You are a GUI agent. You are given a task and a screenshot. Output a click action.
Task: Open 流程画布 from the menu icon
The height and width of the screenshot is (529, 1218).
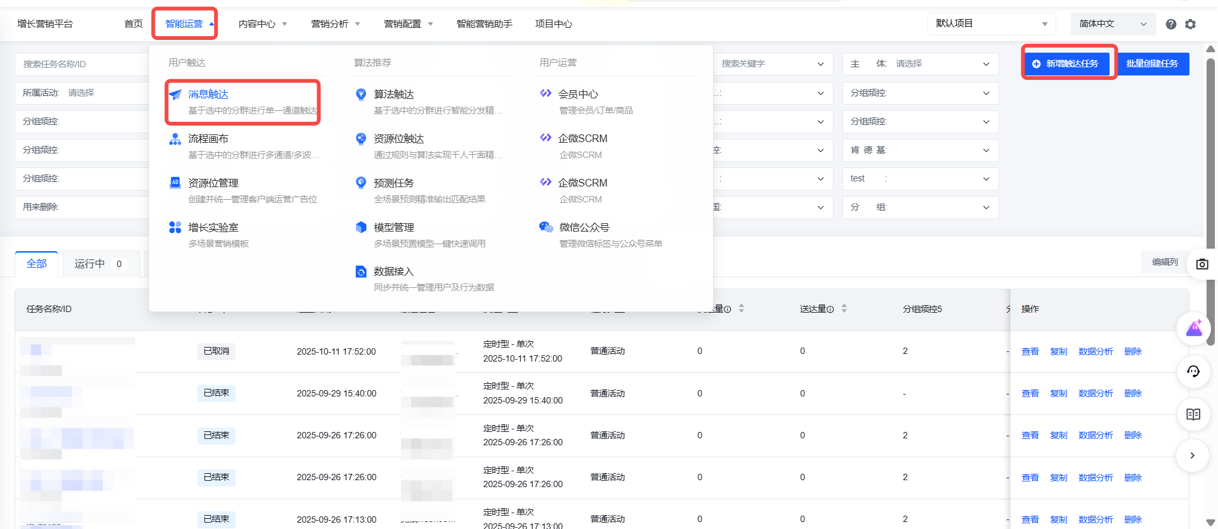175,139
